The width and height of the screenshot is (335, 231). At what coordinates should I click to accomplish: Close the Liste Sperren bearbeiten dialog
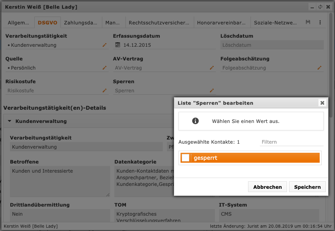click(322, 103)
